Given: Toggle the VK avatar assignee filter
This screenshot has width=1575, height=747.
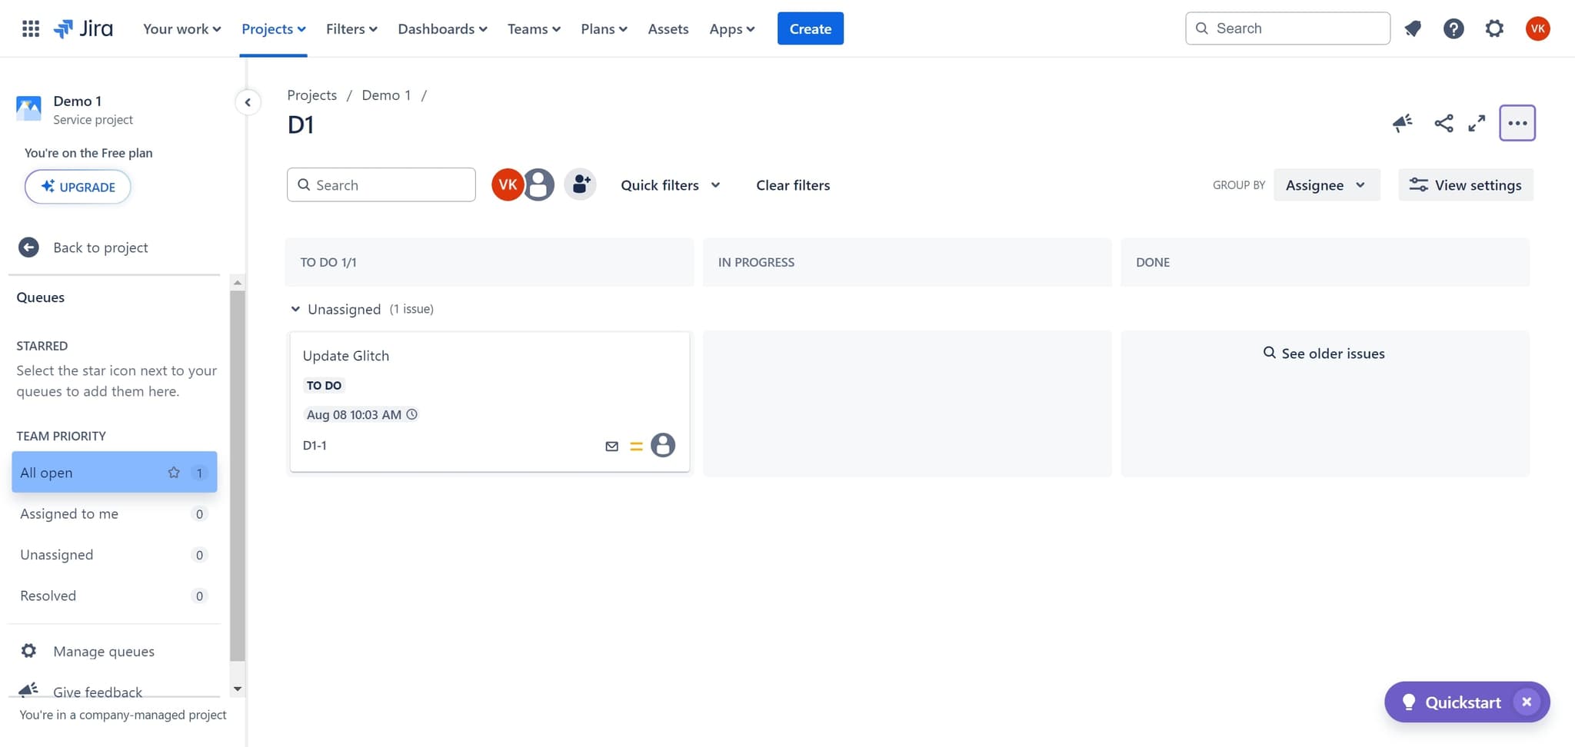Looking at the screenshot, I should coord(507,184).
